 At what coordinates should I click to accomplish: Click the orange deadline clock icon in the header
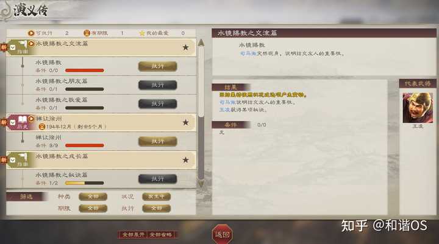[87, 33]
